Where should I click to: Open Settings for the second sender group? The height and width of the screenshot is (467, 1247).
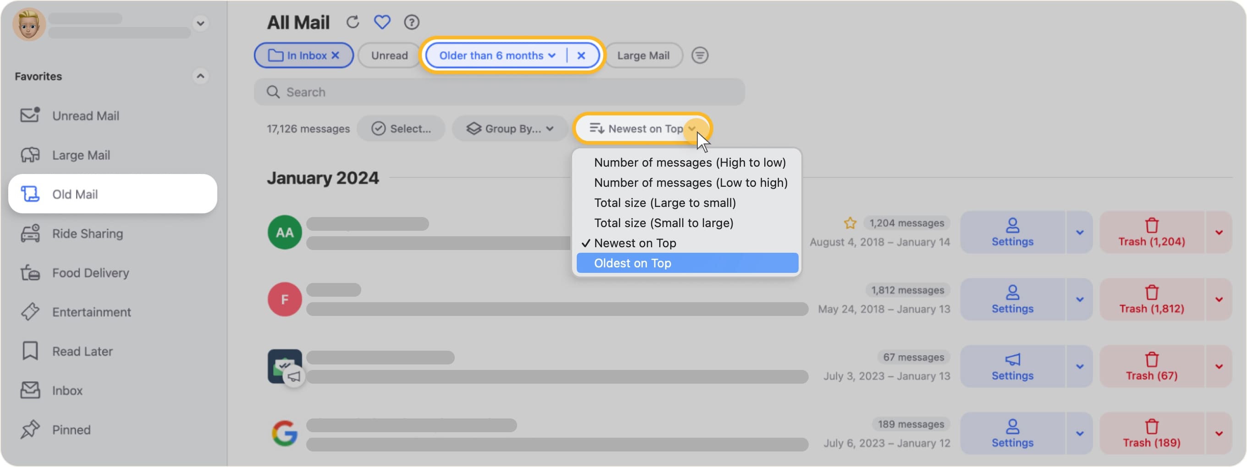[x=1012, y=299]
